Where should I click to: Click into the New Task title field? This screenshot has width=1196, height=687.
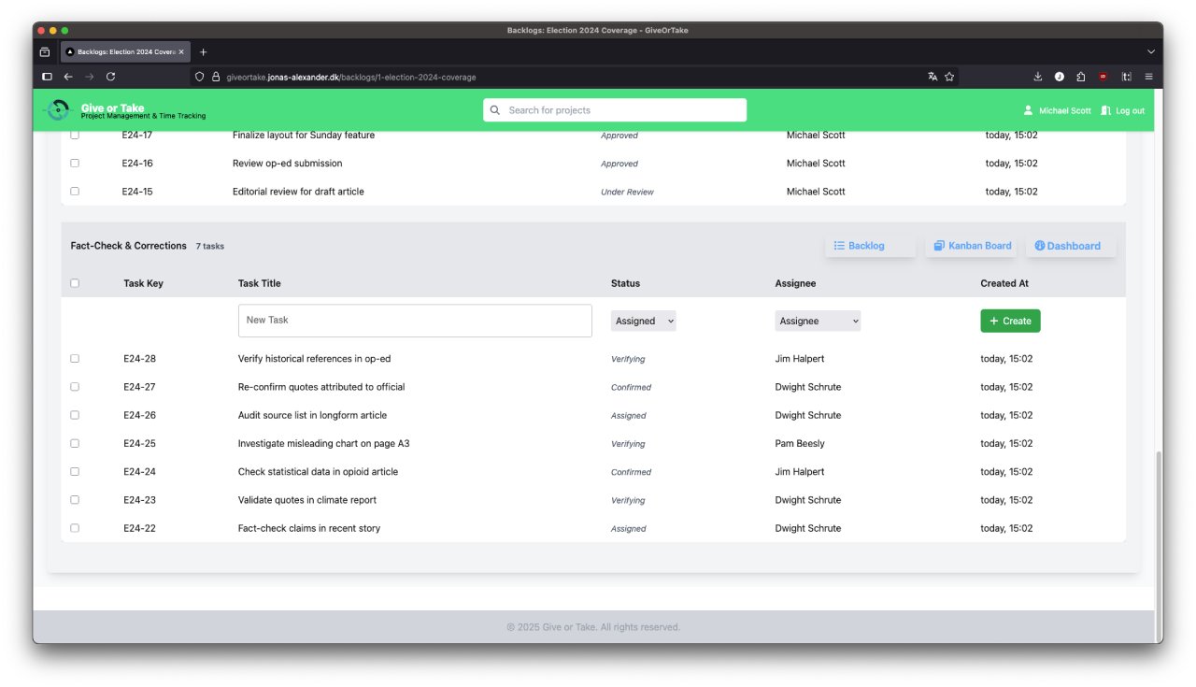point(415,321)
